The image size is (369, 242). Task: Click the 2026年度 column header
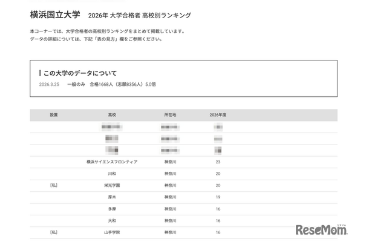(x=218, y=115)
